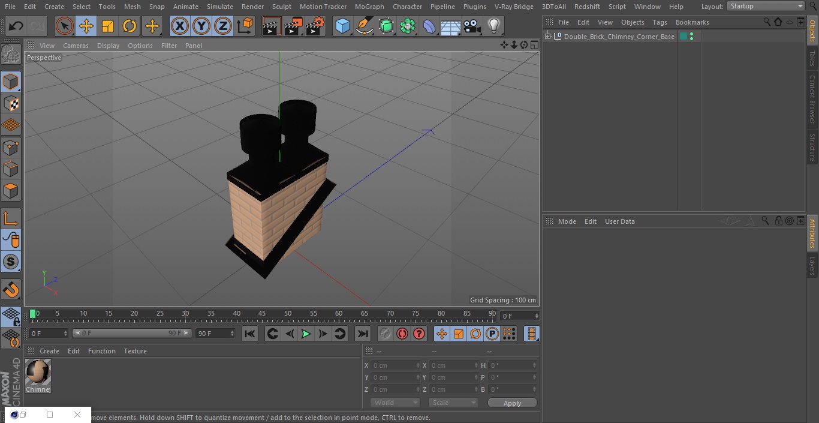The image size is (819, 423).
Task: Jump to the start of animation
Action: (250, 334)
